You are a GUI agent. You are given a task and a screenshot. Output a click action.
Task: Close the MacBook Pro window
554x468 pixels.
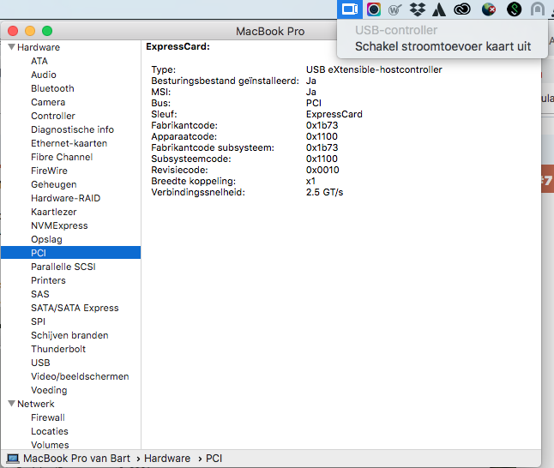pyautogui.click(x=13, y=31)
